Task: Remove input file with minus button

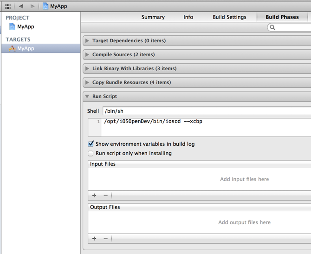Action: (x=105, y=195)
